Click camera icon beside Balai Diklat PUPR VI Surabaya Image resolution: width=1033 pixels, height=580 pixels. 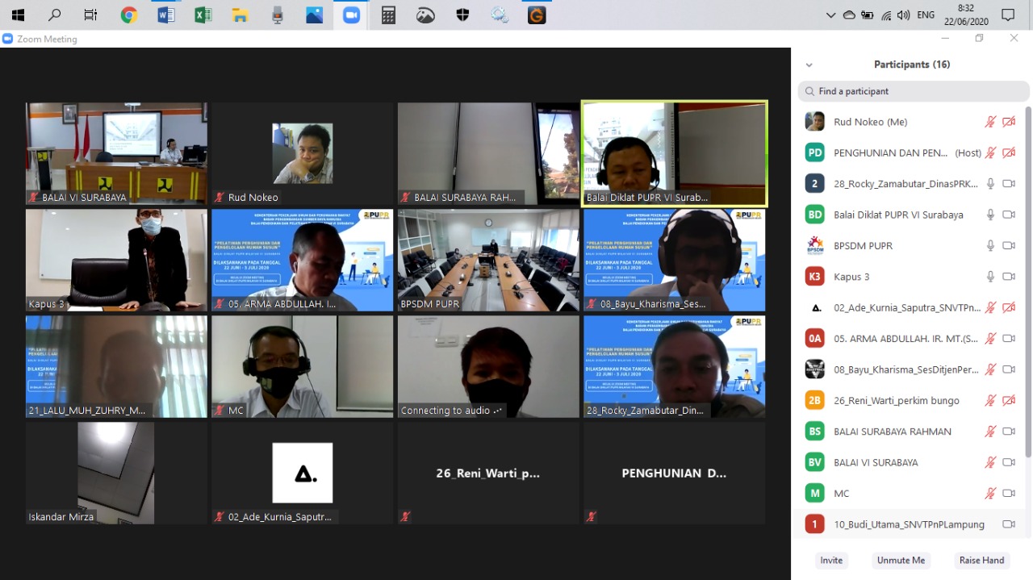(x=1008, y=215)
